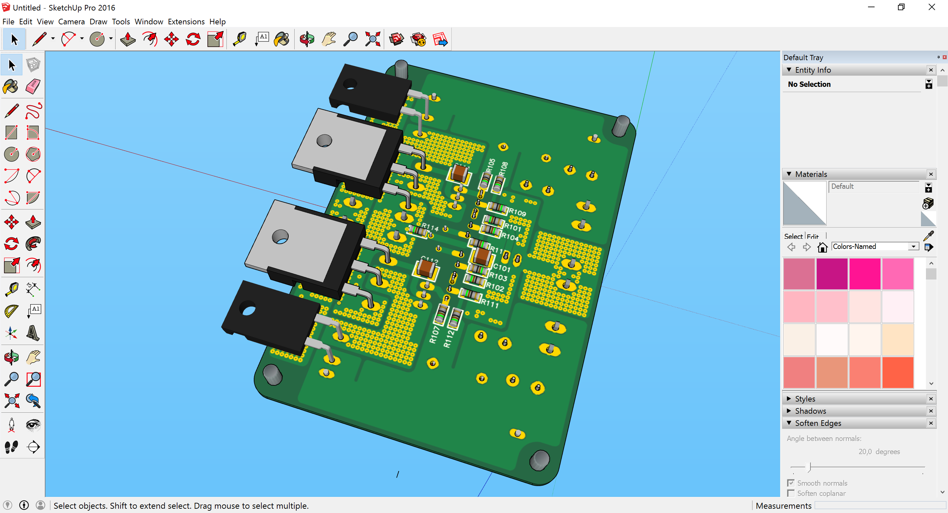Click the Zoom Extents icon in top toolbar
The image size is (948, 513).
pyautogui.click(x=372, y=39)
